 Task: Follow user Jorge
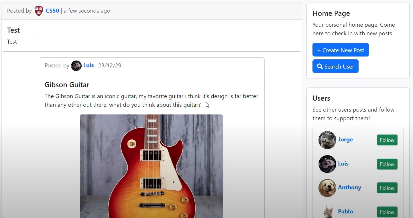click(x=387, y=140)
